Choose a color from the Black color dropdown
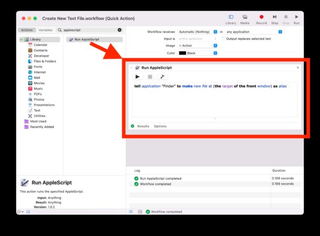 197,53
